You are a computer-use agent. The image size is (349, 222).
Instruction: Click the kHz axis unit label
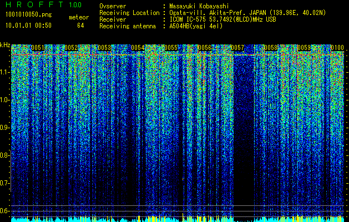pyautogui.click(x=5, y=45)
